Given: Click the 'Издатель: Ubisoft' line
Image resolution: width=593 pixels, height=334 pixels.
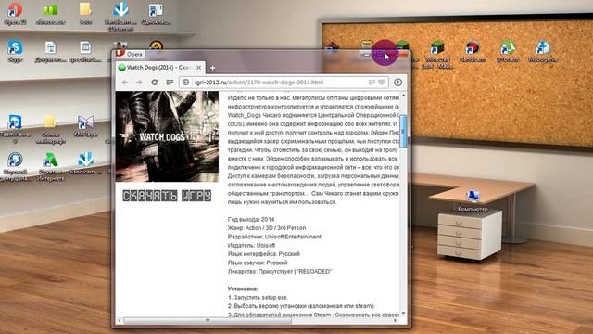Looking at the screenshot, I should 251,245.
